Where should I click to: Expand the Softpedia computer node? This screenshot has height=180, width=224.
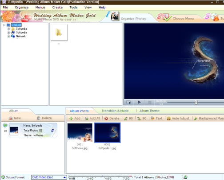pos(8,32)
